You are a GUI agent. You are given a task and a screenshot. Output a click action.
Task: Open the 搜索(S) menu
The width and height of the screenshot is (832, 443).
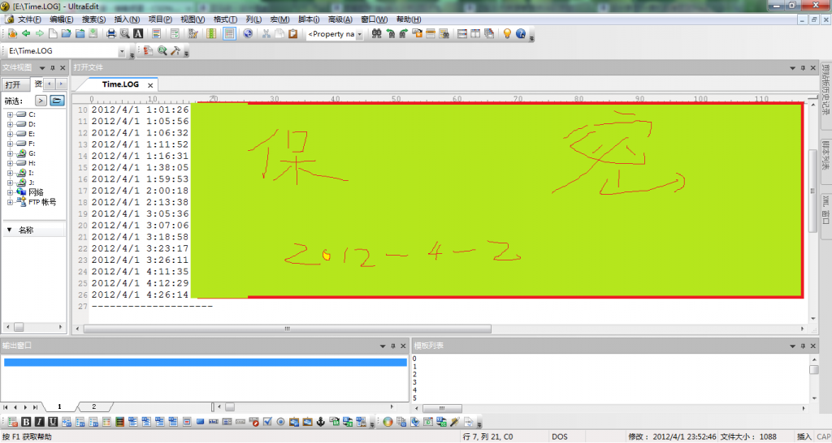pyautogui.click(x=94, y=19)
